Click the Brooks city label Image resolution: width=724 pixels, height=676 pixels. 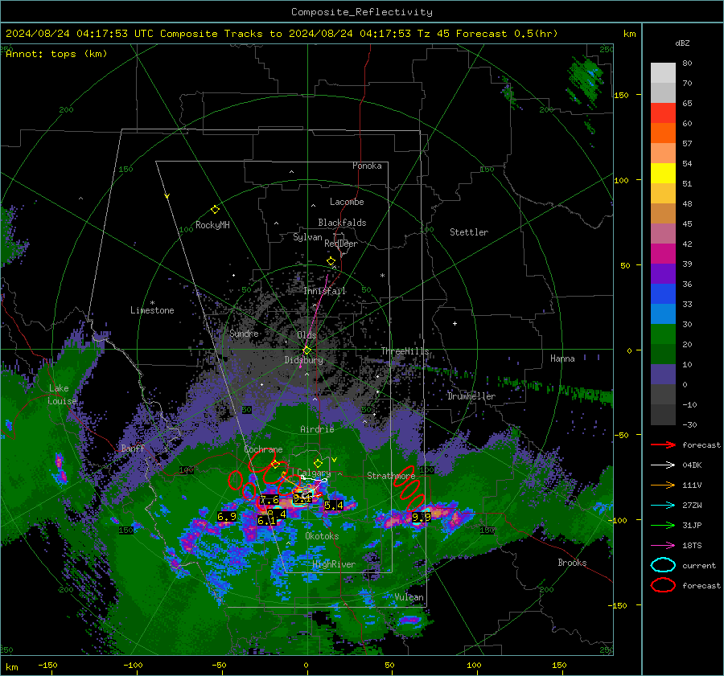(572, 563)
